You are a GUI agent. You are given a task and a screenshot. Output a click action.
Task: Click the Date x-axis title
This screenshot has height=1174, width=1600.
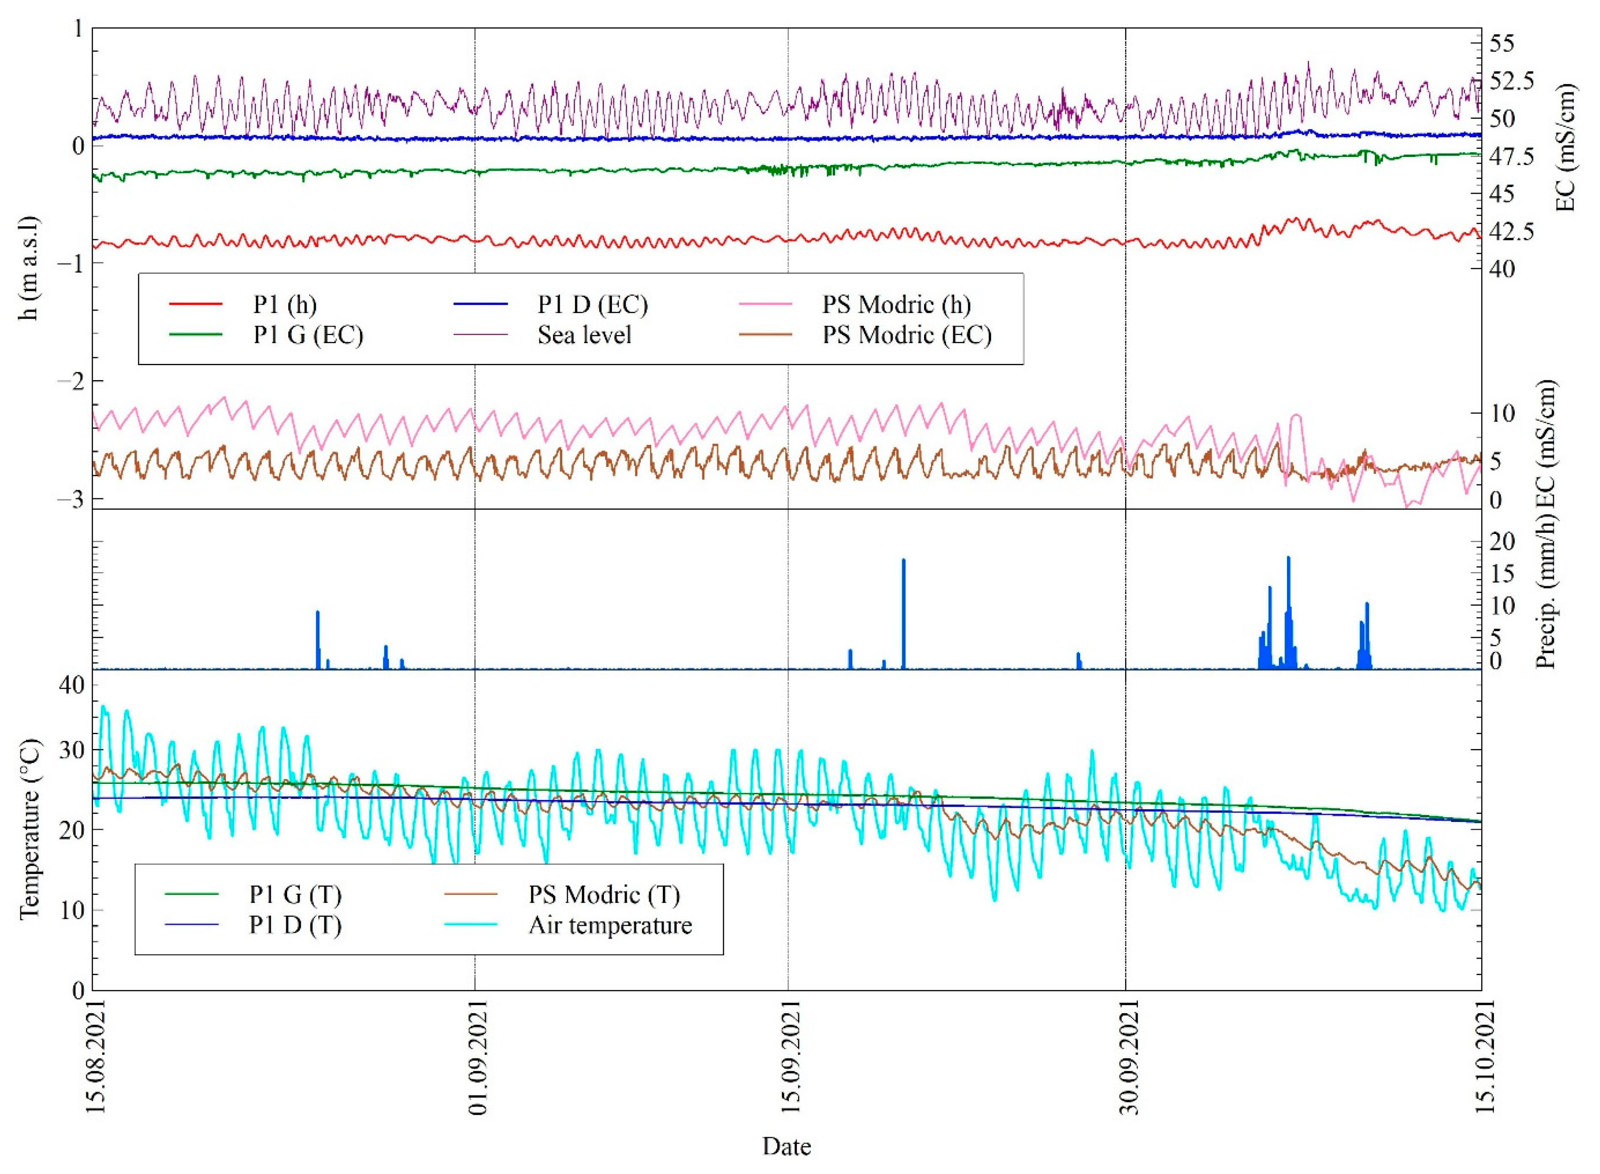coord(787,1147)
